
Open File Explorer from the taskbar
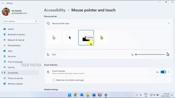[88, 95]
